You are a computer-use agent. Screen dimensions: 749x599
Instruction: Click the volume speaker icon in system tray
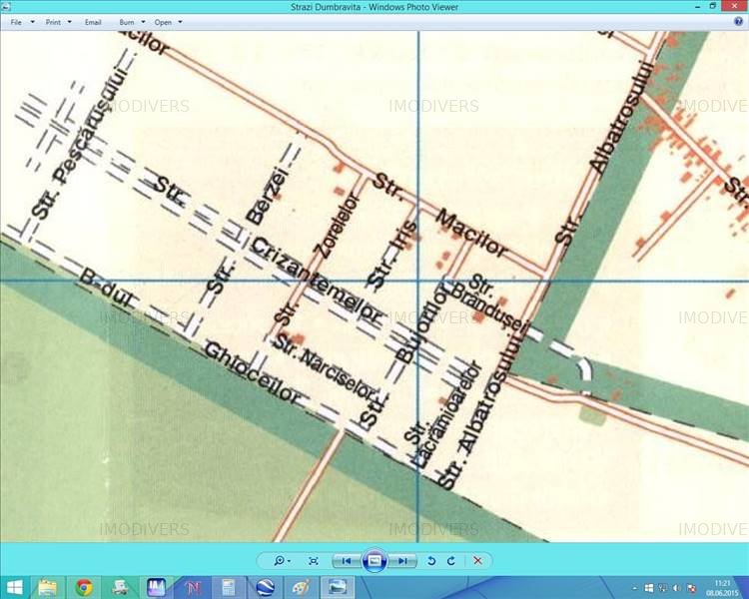677,587
